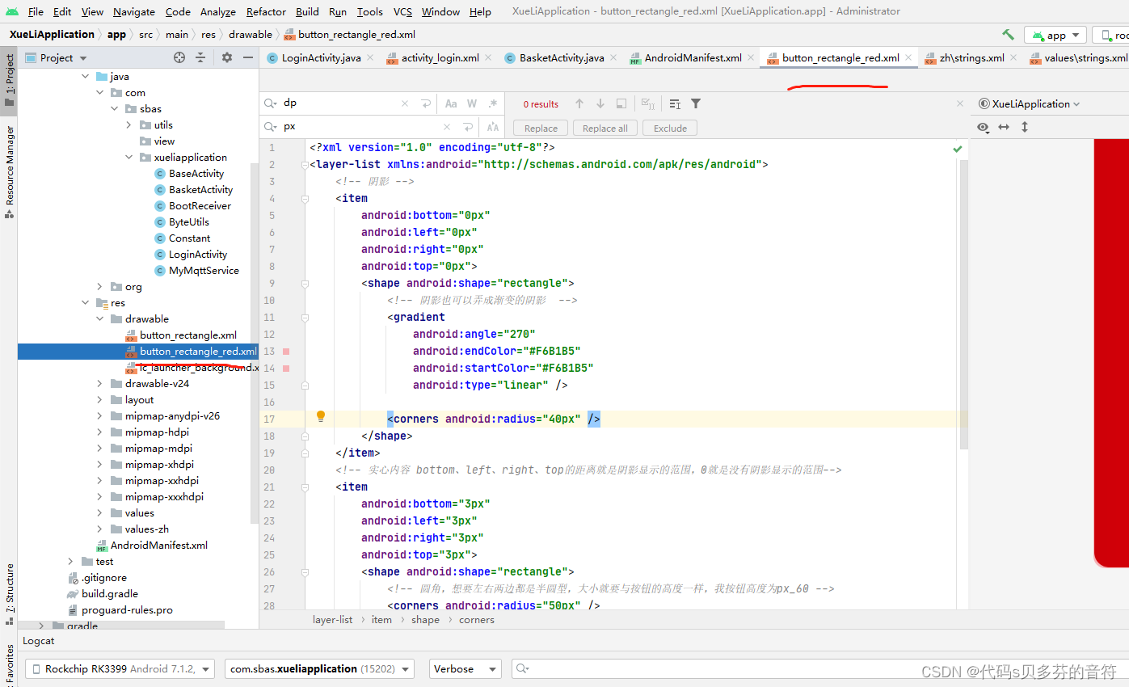Click new line icon in 'dp' search field
The width and height of the screenshot is (1129, 687).
pyautogui.click(x=426, y=103)
